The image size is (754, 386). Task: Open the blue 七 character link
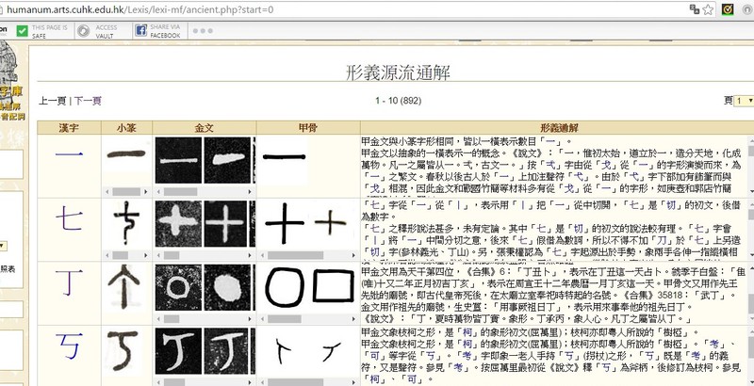pos(69,224)
